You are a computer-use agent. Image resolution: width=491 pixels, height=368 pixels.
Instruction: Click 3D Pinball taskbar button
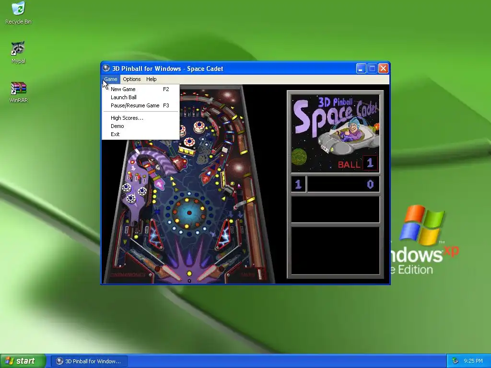tap(89, 361)
